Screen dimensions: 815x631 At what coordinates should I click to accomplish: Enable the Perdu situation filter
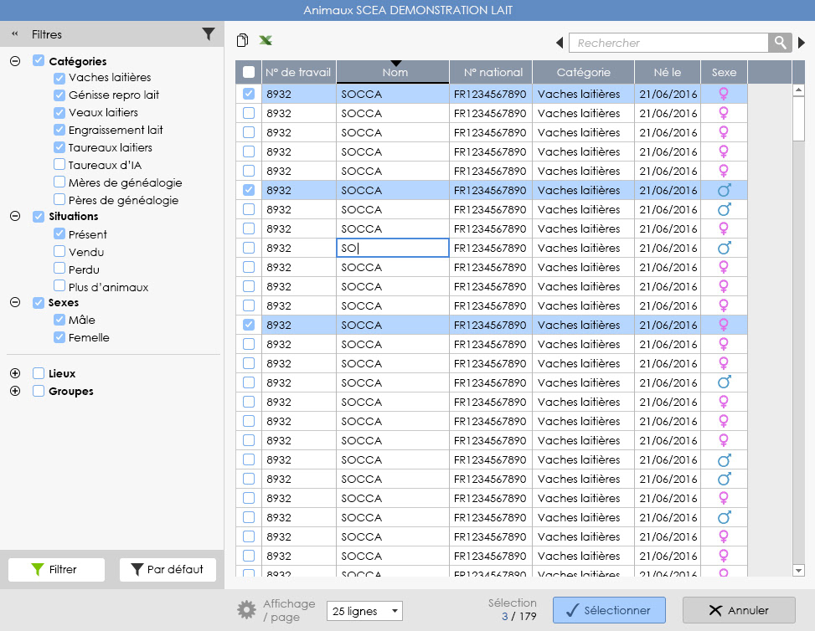pos(59,269)
